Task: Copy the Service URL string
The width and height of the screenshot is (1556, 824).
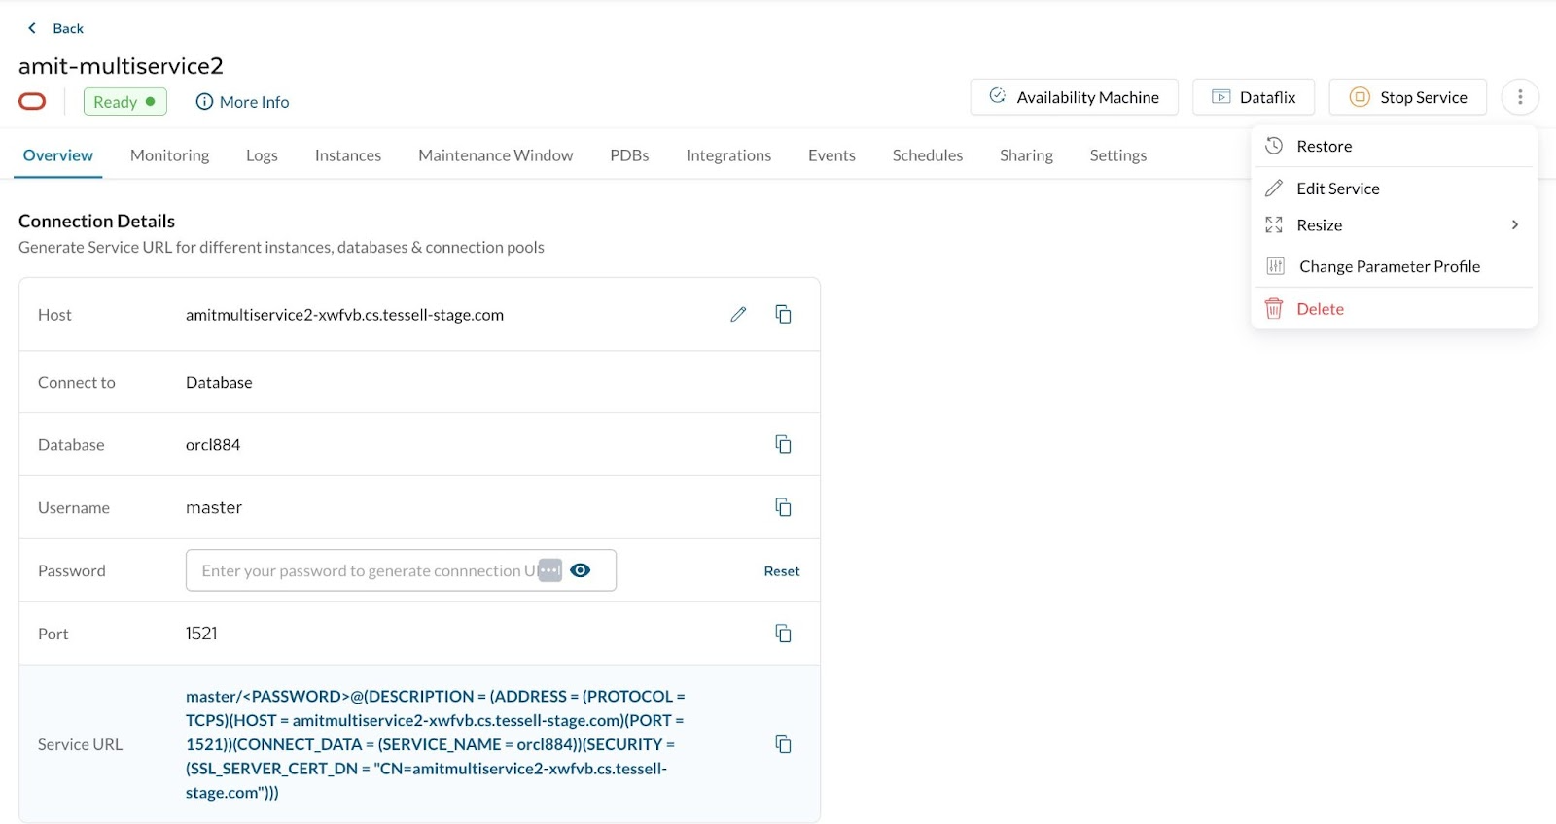Action: click(783, 744)
